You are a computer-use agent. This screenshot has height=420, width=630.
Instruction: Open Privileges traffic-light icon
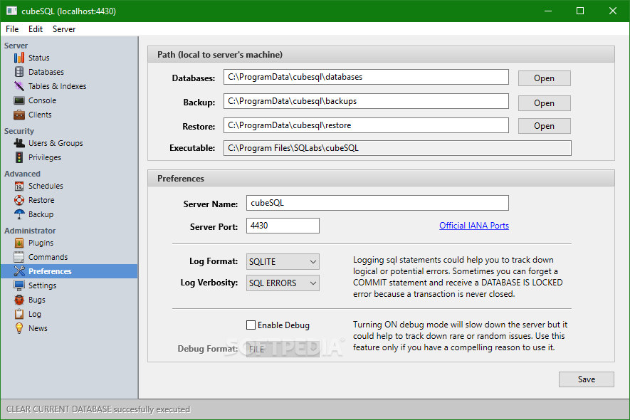(19, 157)
